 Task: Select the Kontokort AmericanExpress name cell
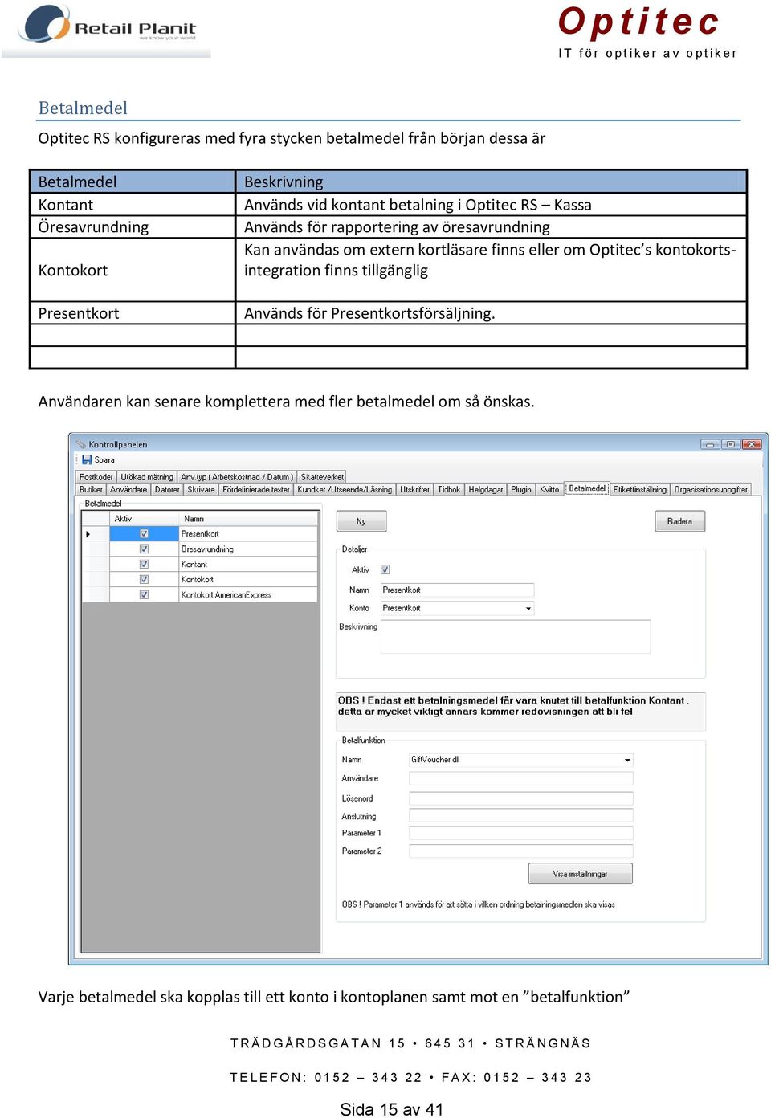click(x=248, y=594)
